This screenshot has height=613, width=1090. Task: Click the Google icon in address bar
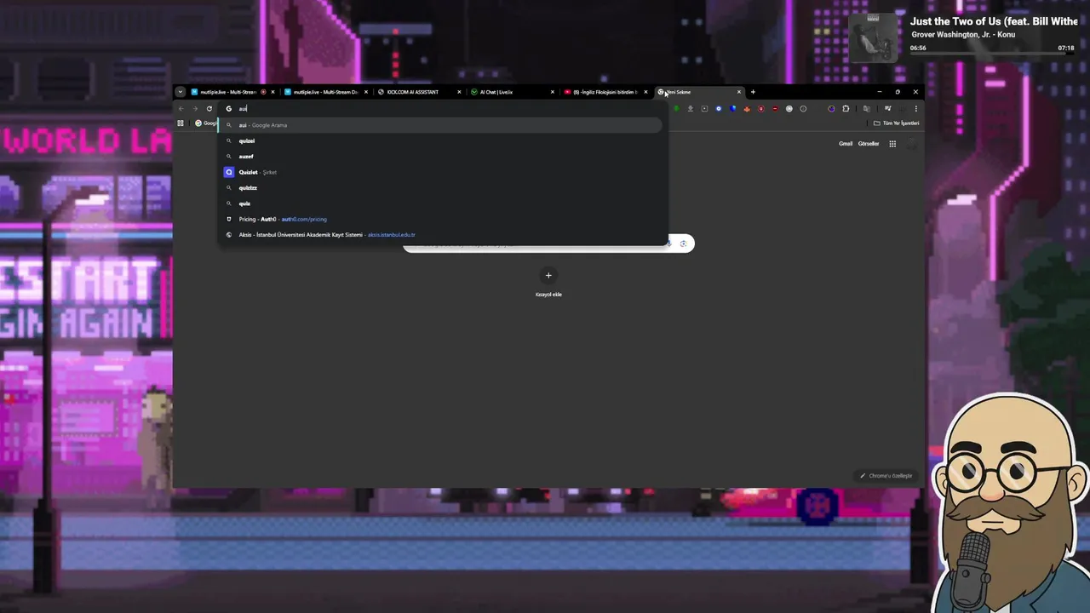pyautogui.click(x=228, y=109)
